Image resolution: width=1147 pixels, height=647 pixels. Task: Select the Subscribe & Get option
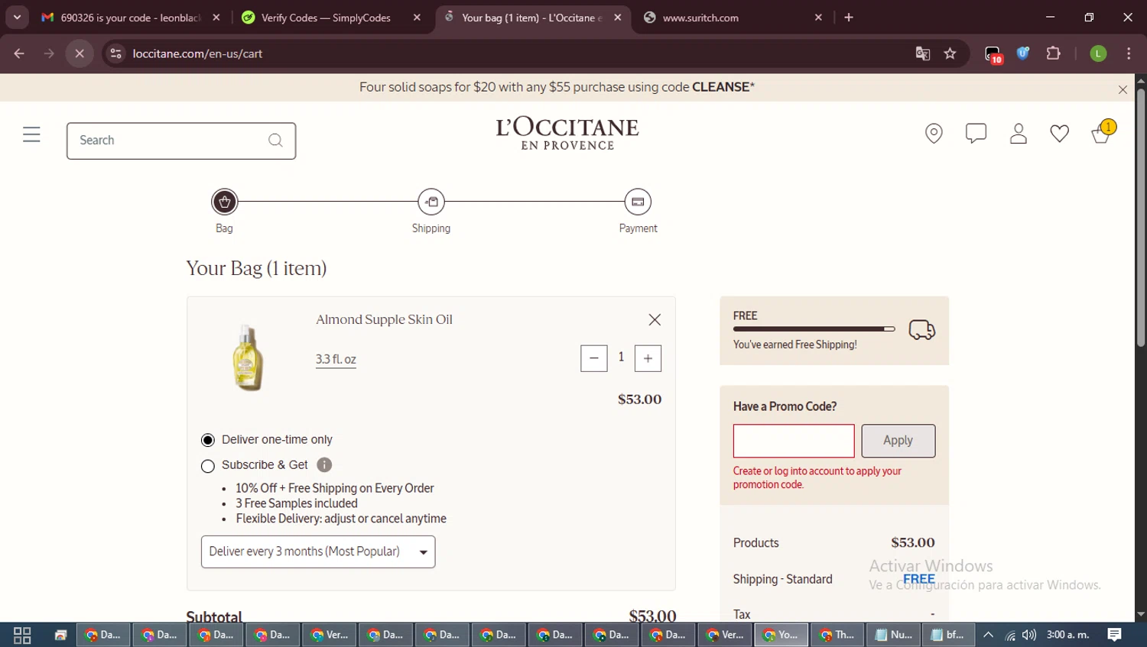[207, 466]
